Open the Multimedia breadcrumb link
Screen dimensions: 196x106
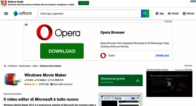click(25, 66)
